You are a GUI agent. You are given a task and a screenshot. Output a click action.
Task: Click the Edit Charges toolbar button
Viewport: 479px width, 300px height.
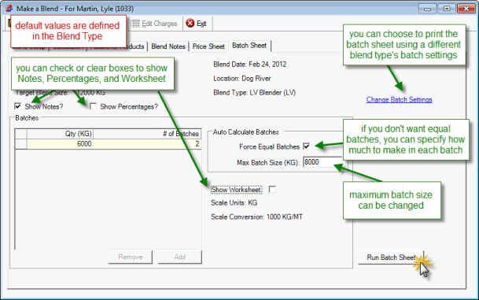pyautogui.click(x=155, y=24)
